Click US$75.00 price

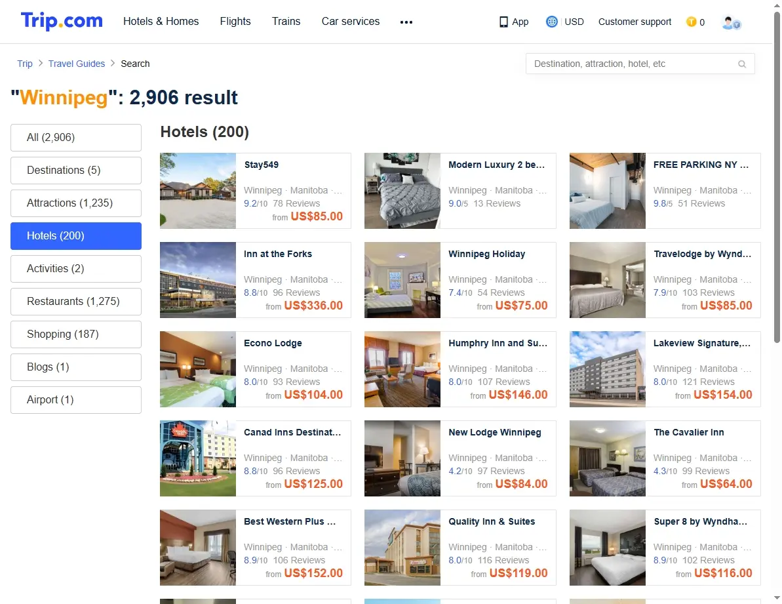coord(521,306)
